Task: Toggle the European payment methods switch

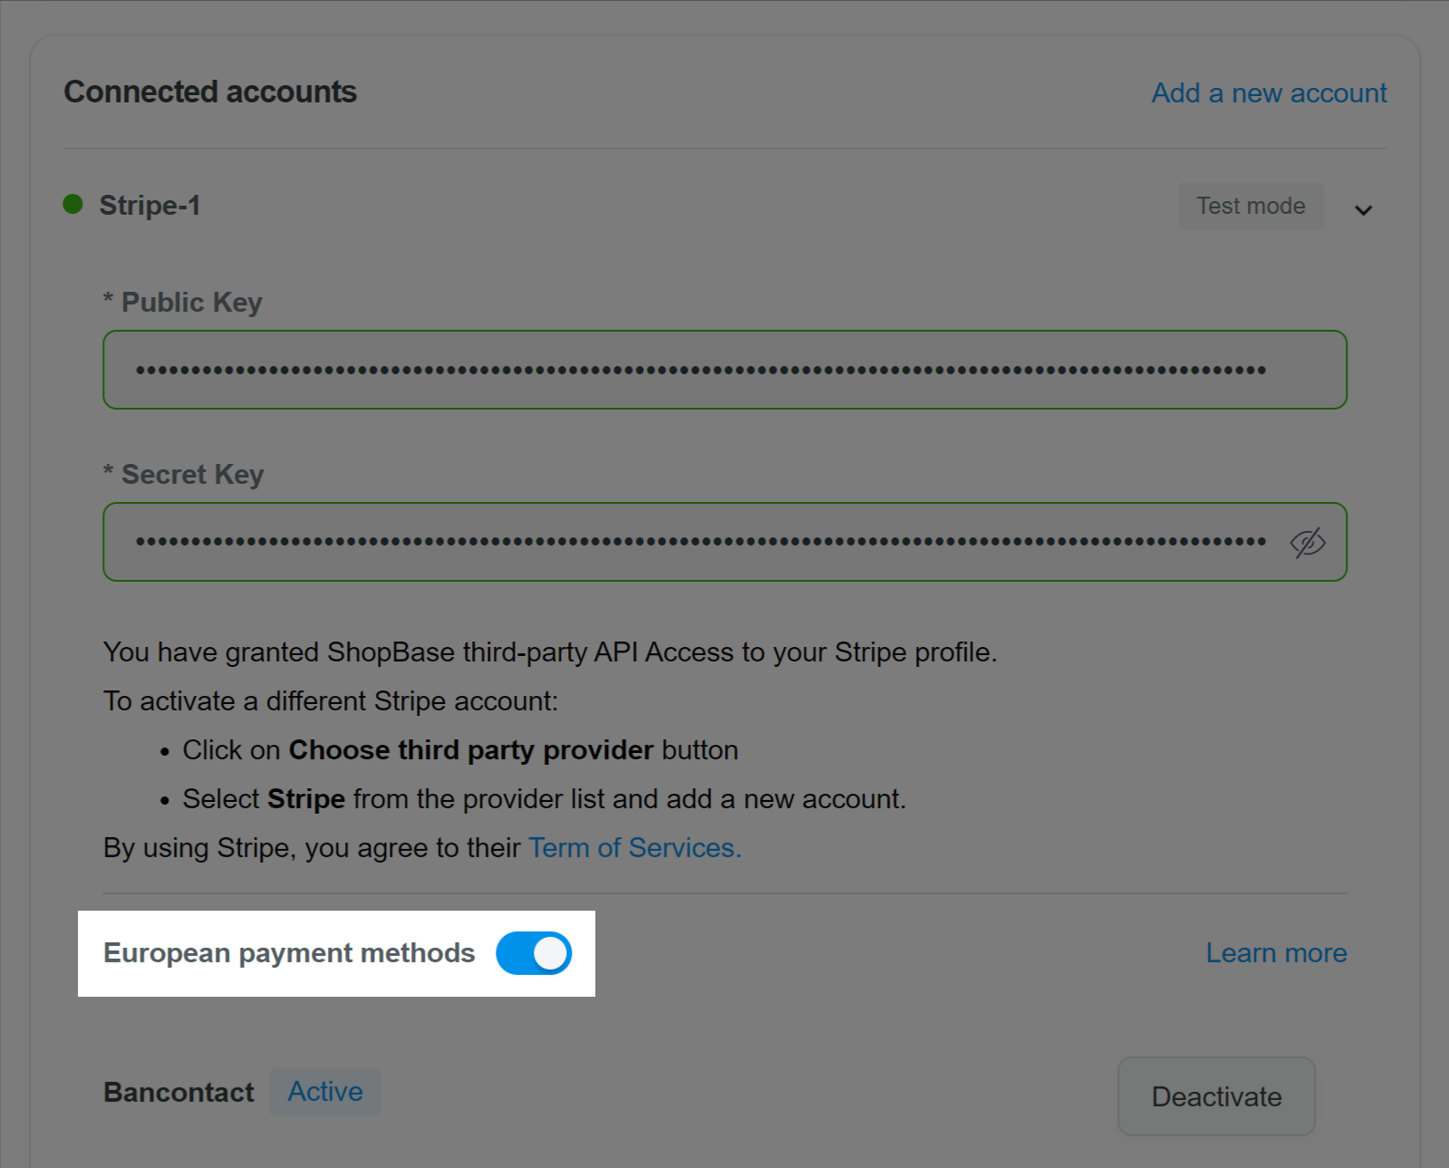Action: (x=534, y=953)
